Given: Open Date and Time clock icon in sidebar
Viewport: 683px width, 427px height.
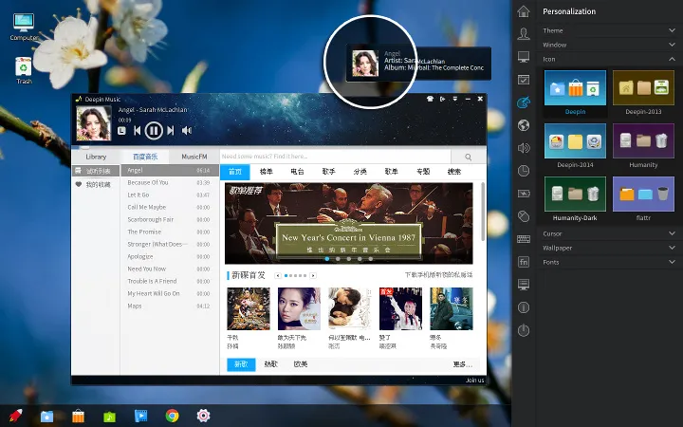Looking at the screenshot, I should (x=524, y=171).
